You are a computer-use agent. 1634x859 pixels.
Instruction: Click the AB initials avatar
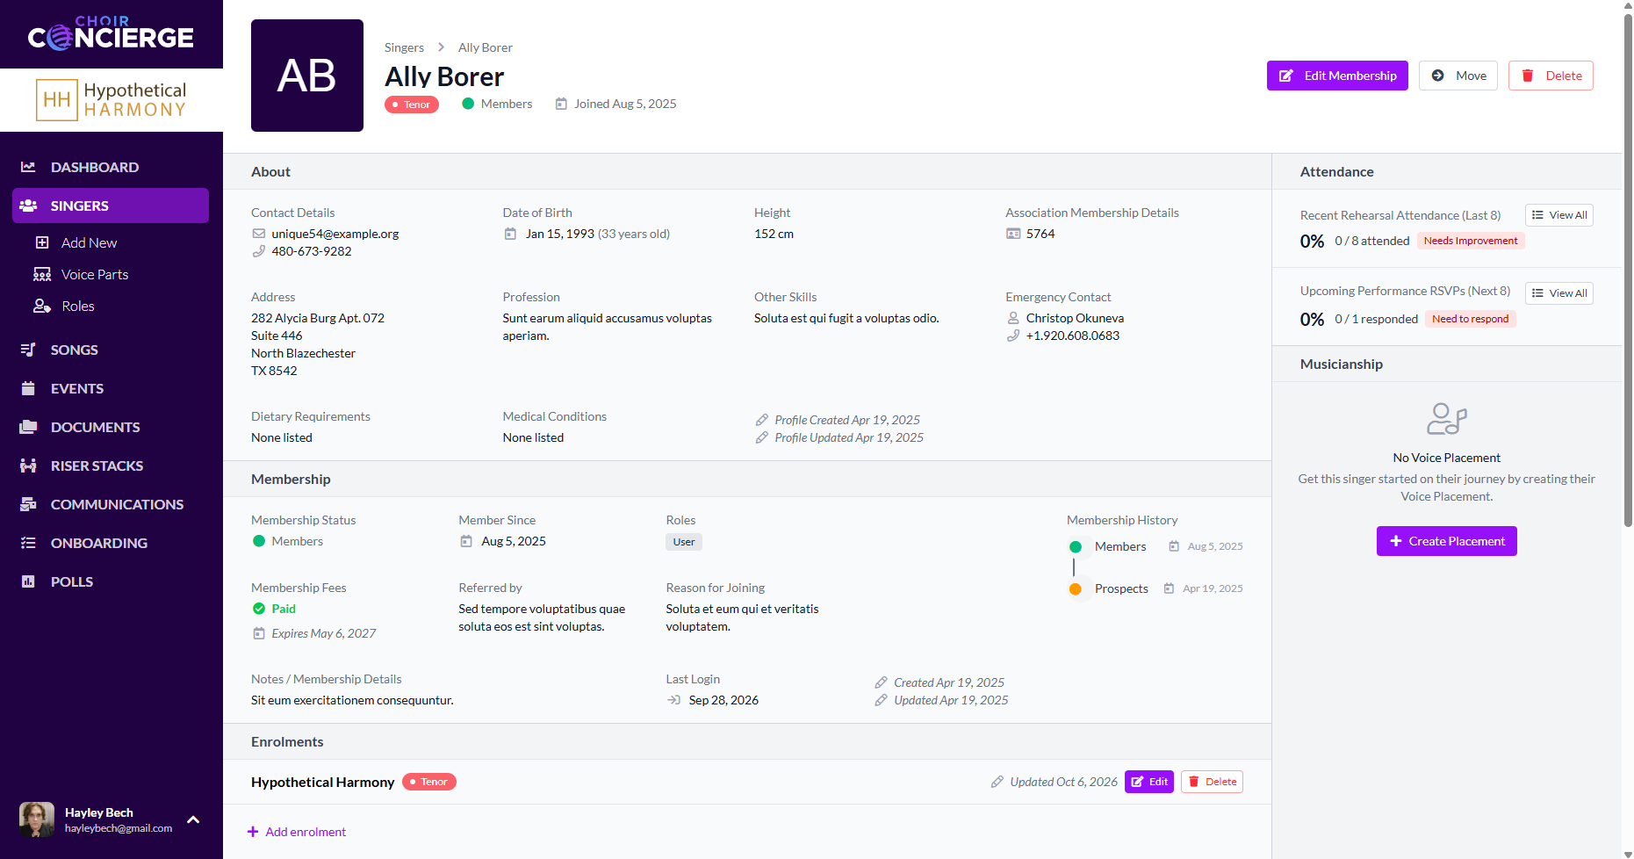click(307, 76)
